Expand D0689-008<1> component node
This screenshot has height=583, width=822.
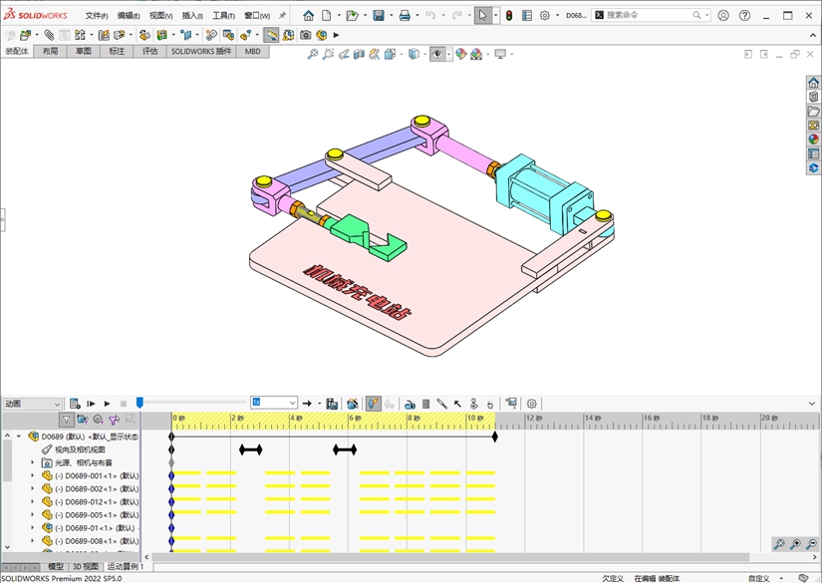(33, 541)
